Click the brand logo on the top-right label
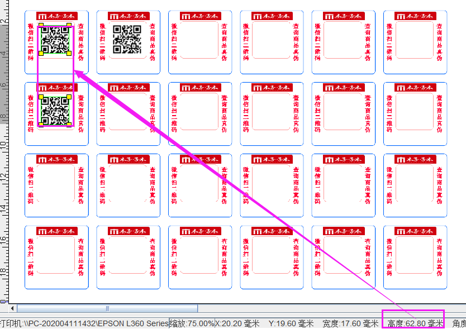466x329 pixels. tap(415, 16)
